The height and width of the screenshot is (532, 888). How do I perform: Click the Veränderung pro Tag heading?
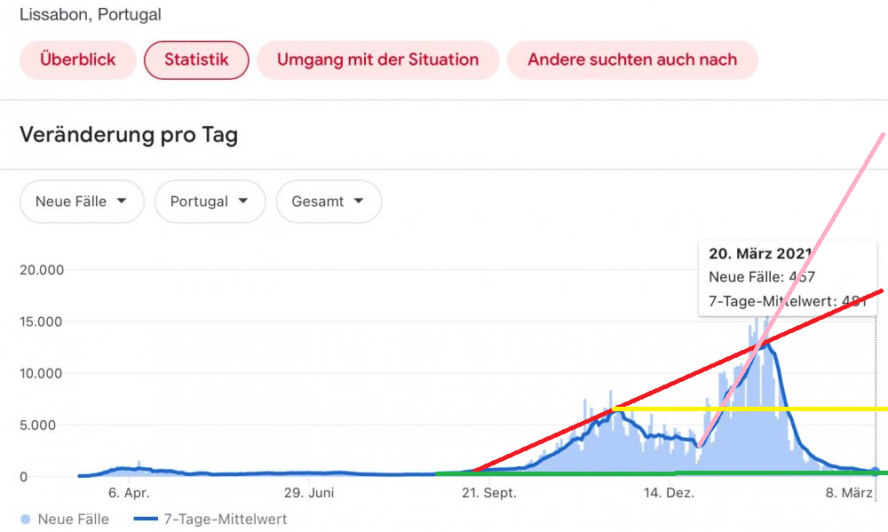click(129, 135)
